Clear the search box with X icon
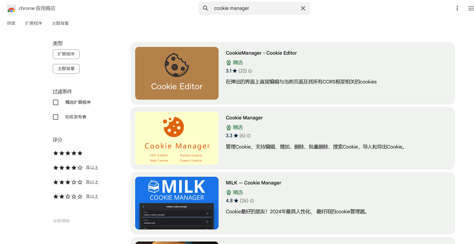 (x=303, y=8)
